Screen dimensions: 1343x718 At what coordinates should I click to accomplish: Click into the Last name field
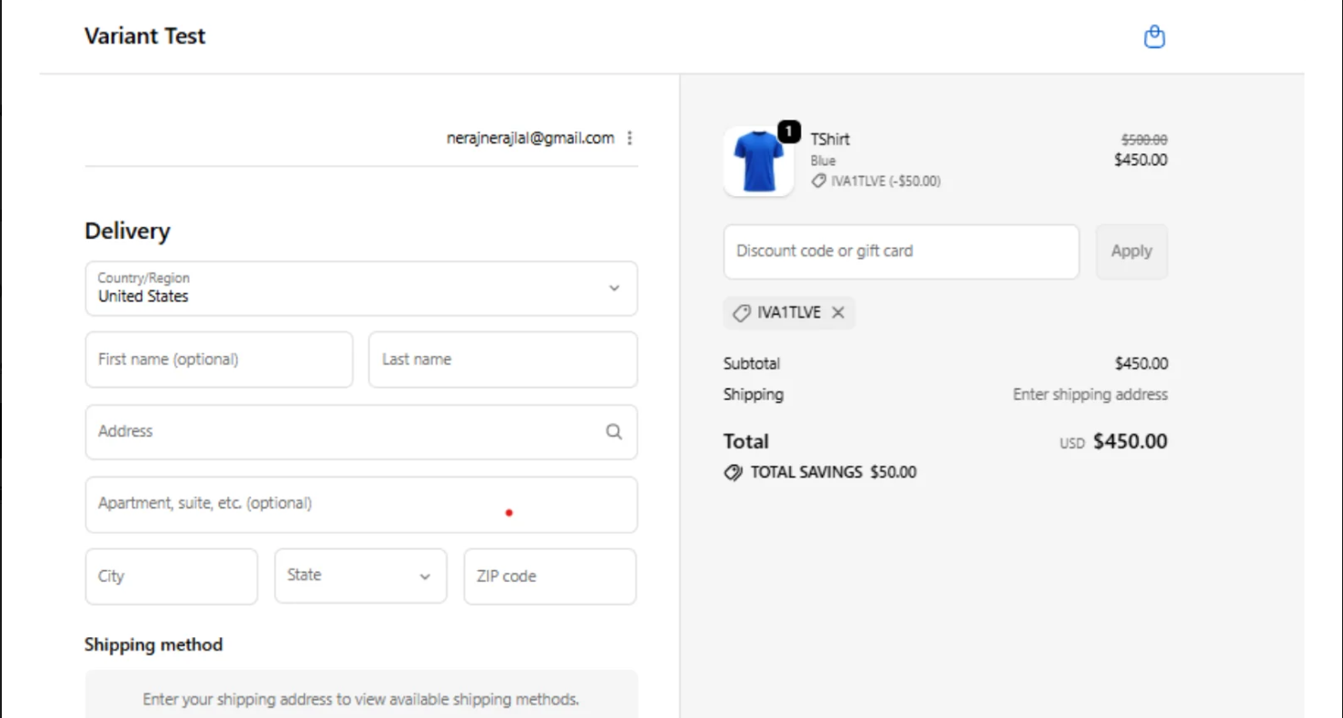click(503, 359)
